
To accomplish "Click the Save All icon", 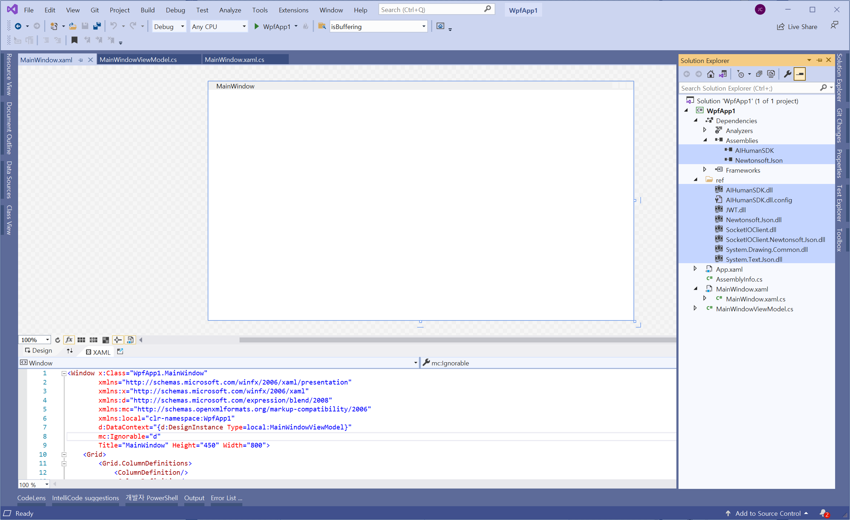I will tap(97, 26).
